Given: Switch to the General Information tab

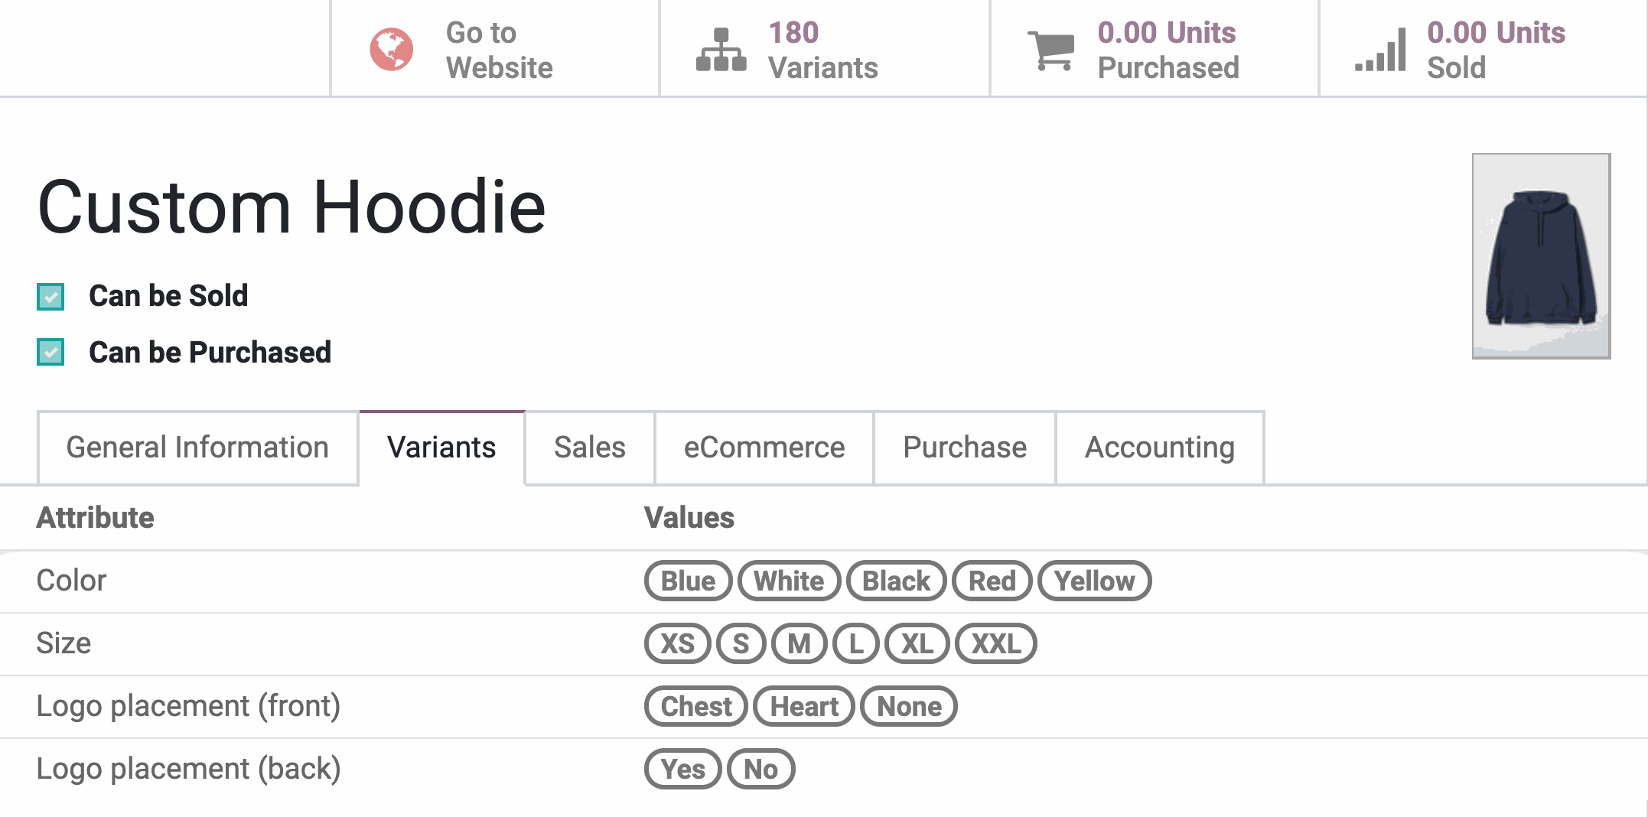Looking at the screenshot, I should click(x=197, y=448).
